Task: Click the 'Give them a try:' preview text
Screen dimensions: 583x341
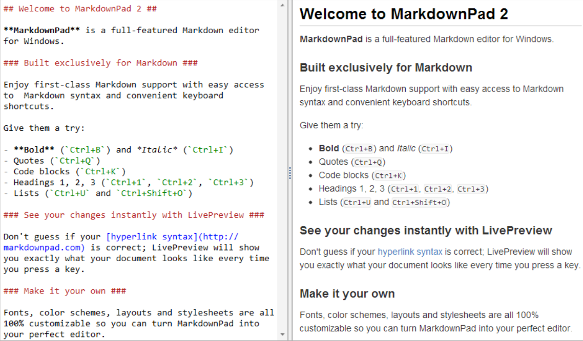Action: (x=331, y=125)
